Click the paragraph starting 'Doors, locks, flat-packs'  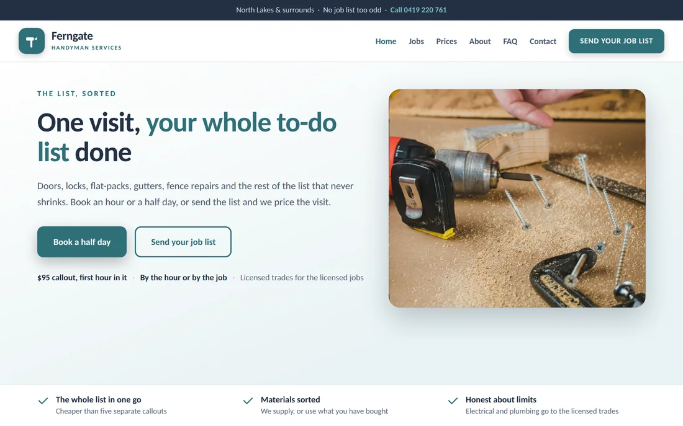tap(195, 194)
